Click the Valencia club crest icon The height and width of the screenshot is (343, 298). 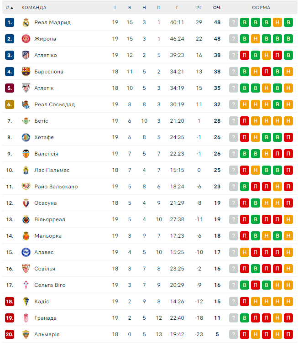[26, 154]
